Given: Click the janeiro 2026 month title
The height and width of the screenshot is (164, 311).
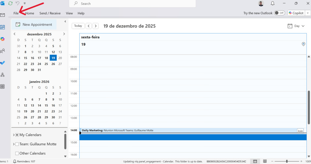Looking at the screenshot, I should coord(39,82).
